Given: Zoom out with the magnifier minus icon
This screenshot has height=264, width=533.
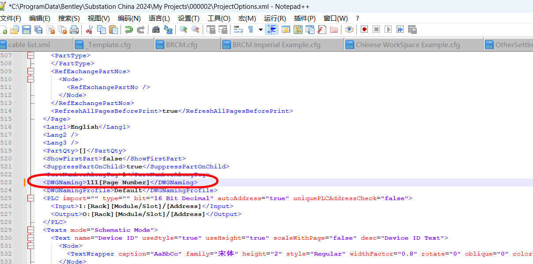Looking at the screenshot, I should coord(195,30).
